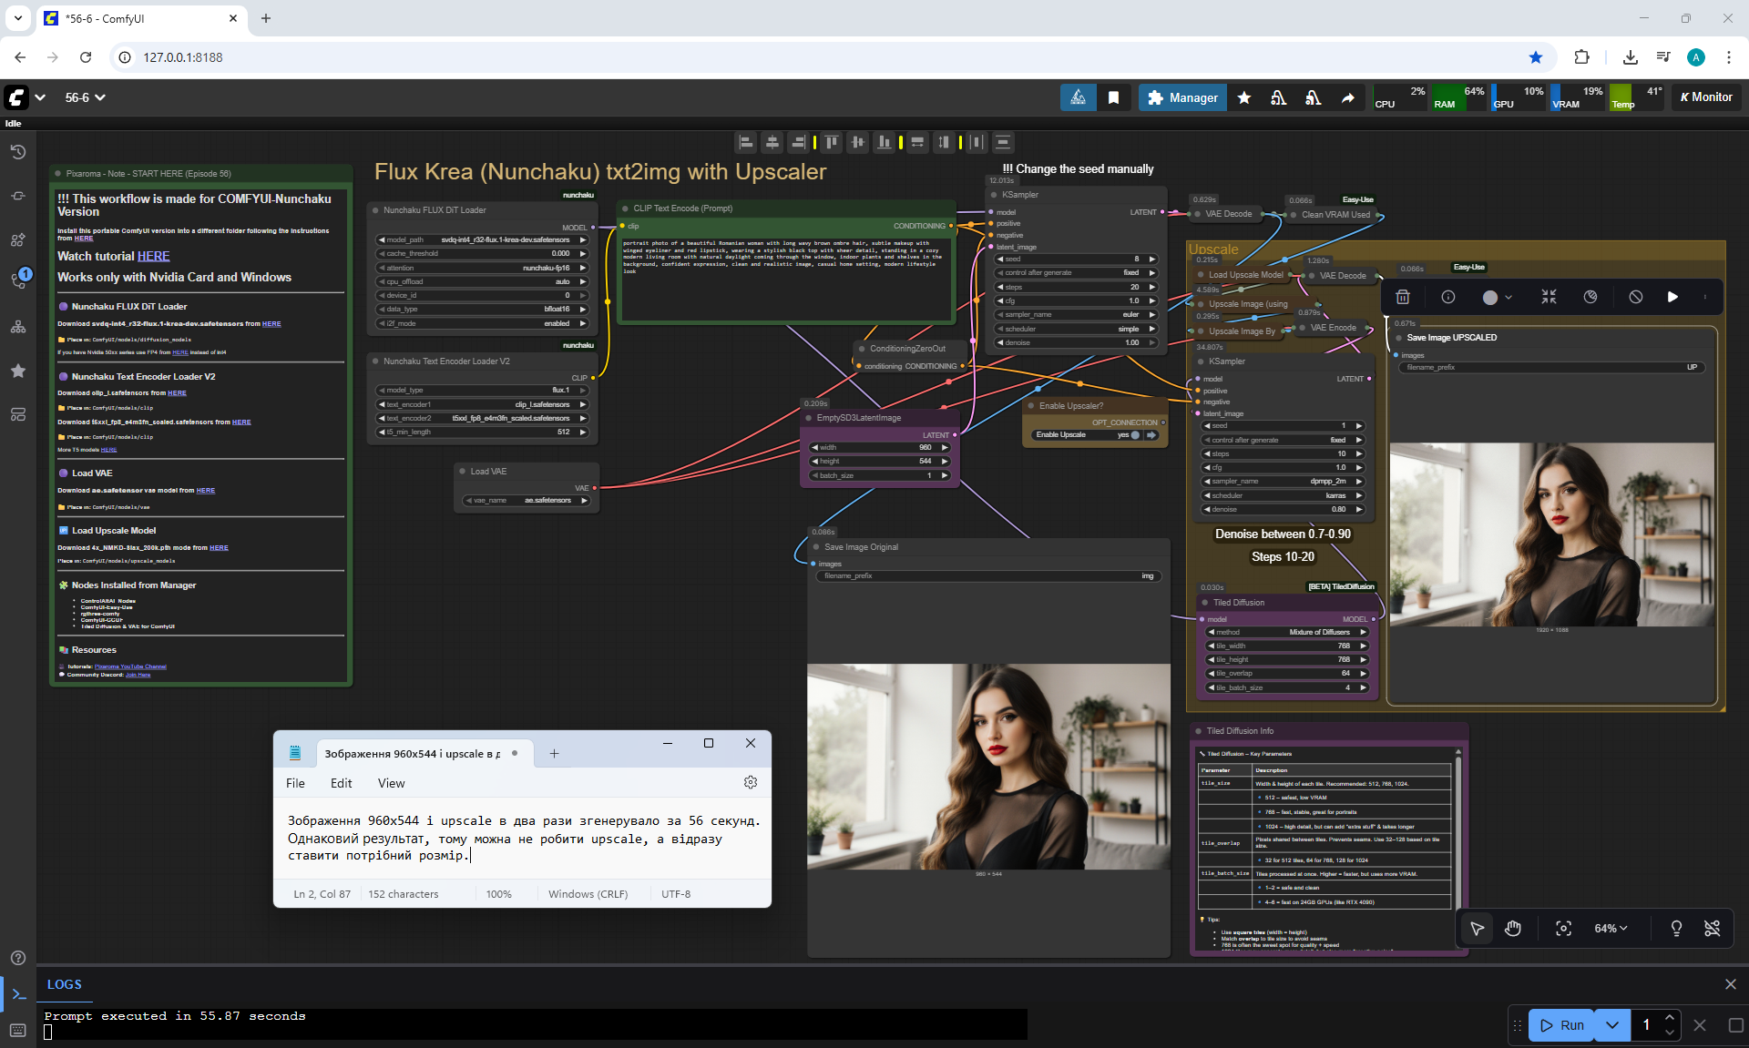The width and height of the screenshot is (1749, 1048).
Task: Click the focus mode lightbulb icon
Action: click(1675, 928)
